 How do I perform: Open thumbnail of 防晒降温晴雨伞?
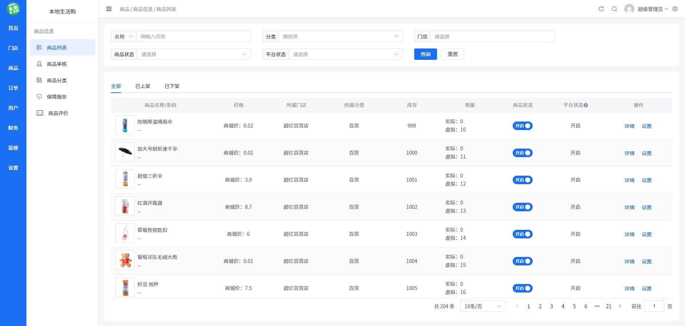click(125, 125)
